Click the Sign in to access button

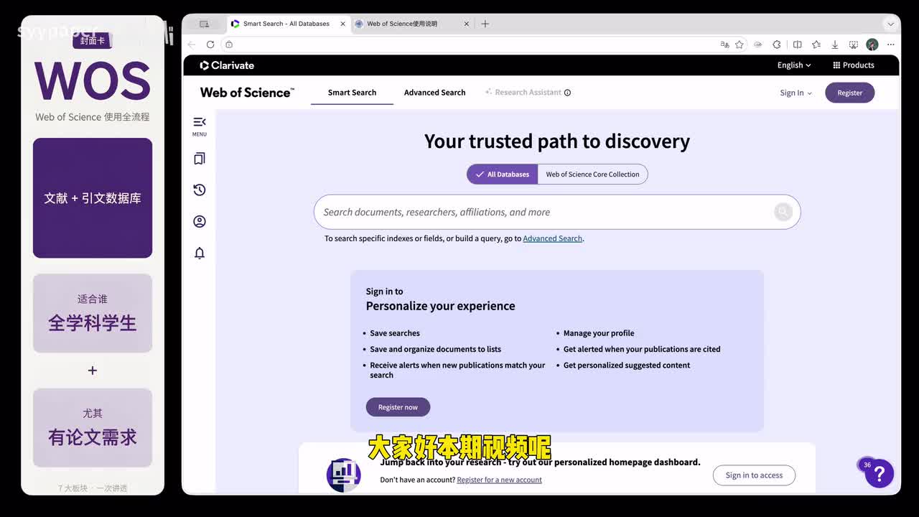pyautogui.click(x=754, y=475)
